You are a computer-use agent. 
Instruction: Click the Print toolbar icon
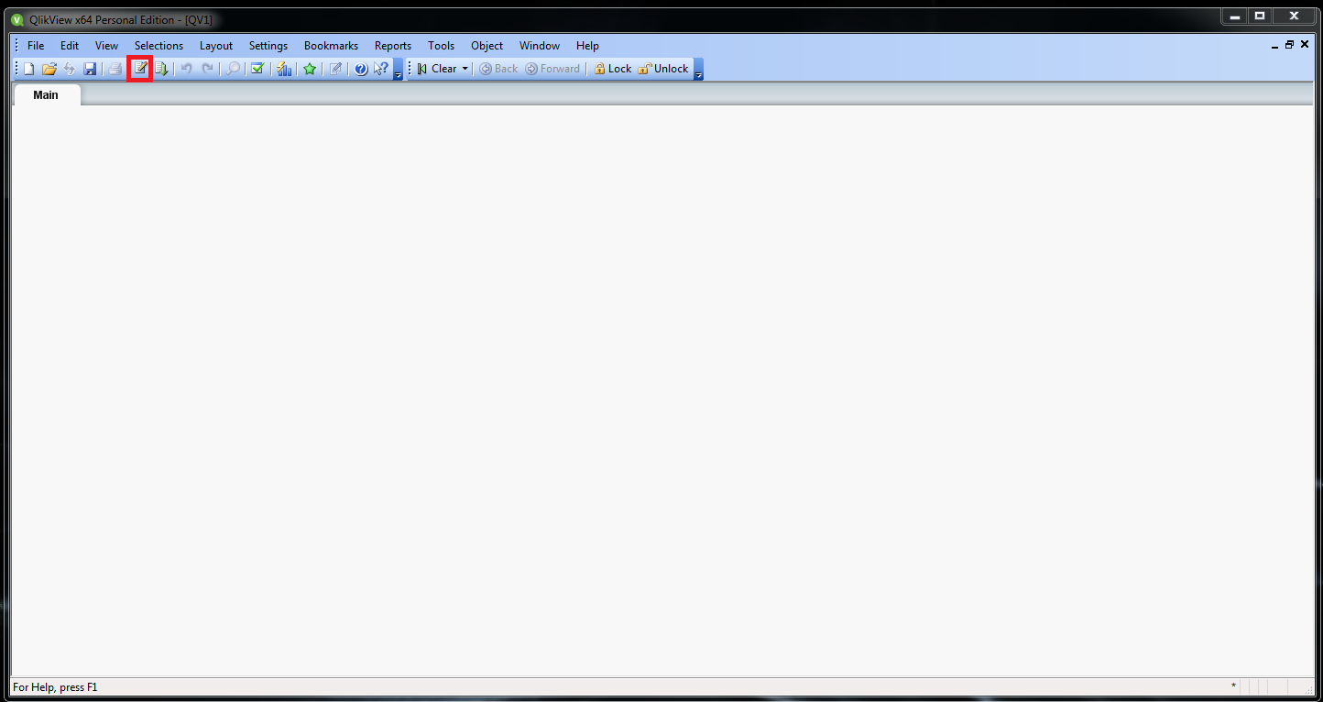(115, 69)
